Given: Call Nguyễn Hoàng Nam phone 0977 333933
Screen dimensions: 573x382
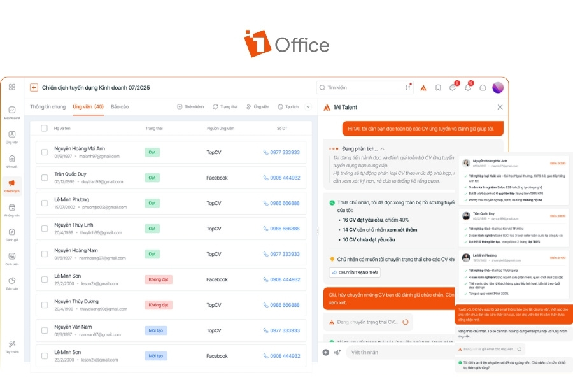Looking at the screenshot, I should click(282, 254).
